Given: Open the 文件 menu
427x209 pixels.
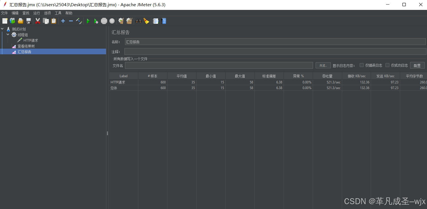Looking at the screenshot, I should tap(5, 13).
